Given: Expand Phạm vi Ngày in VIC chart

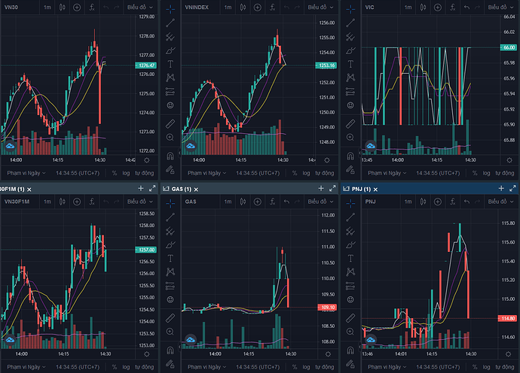Looking at the screenshot, I should point(387,173).
